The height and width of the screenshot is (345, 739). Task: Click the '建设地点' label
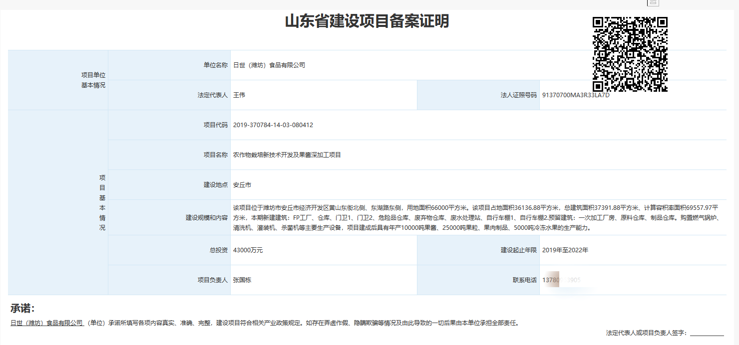point(215,184)
